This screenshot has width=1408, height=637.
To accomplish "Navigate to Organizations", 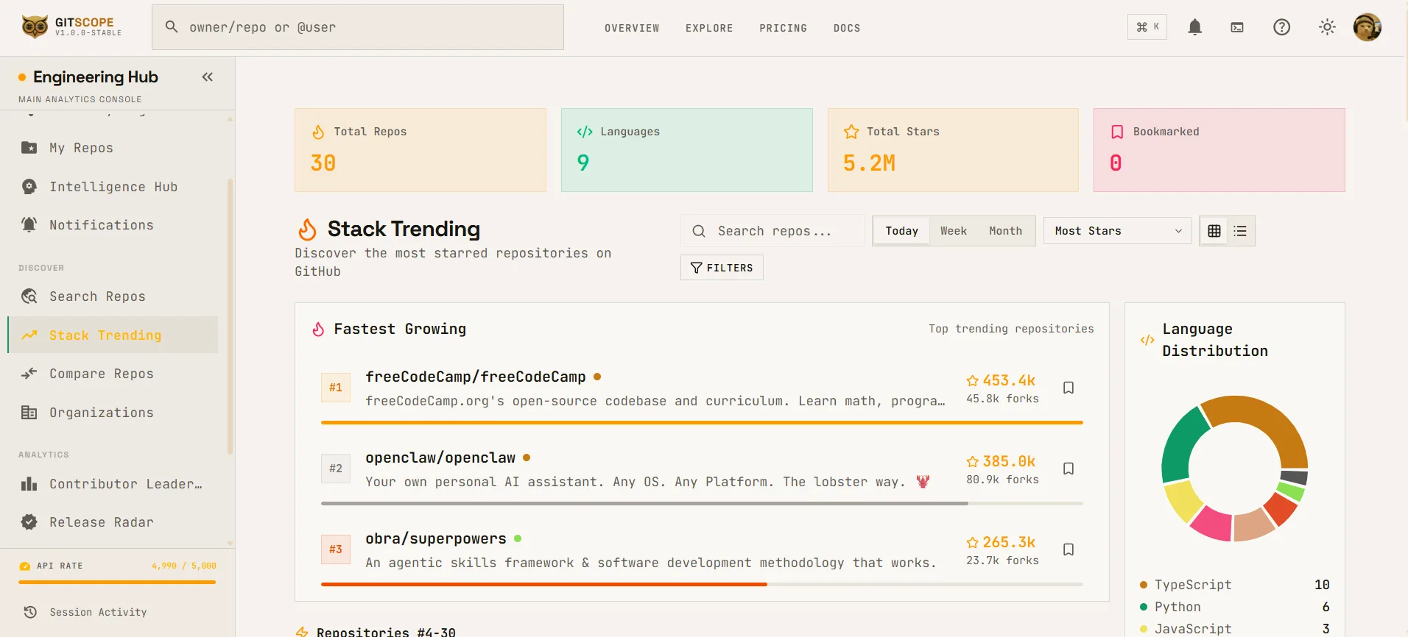I will tap(113, 413).
